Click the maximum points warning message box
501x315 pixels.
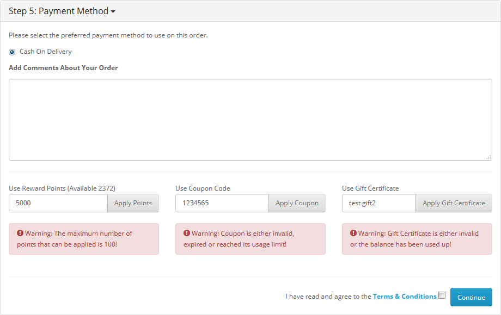pyautogui.click(x=84, y=239)
